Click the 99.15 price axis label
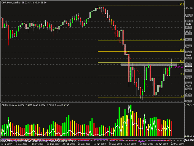Viewport: 194px width, 146px height. point(188,24)
